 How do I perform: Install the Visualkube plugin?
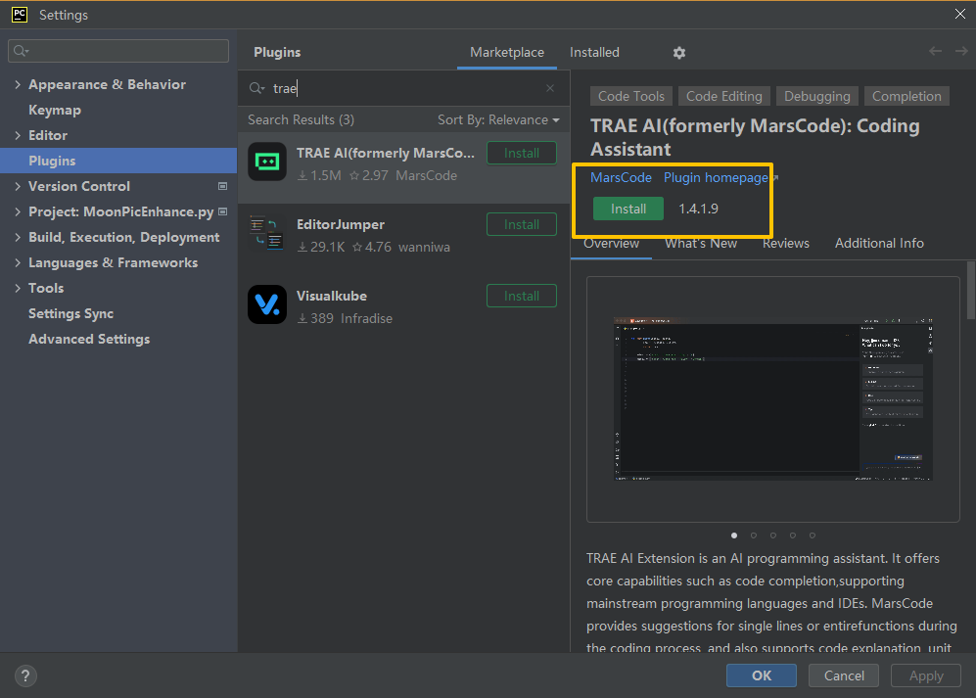click(x=522, y=297)
